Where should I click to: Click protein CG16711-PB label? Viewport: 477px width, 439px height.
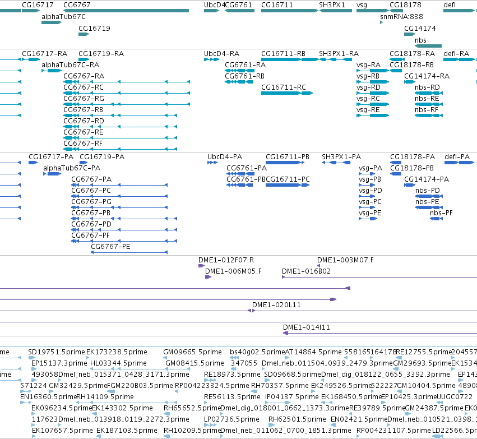288,157
